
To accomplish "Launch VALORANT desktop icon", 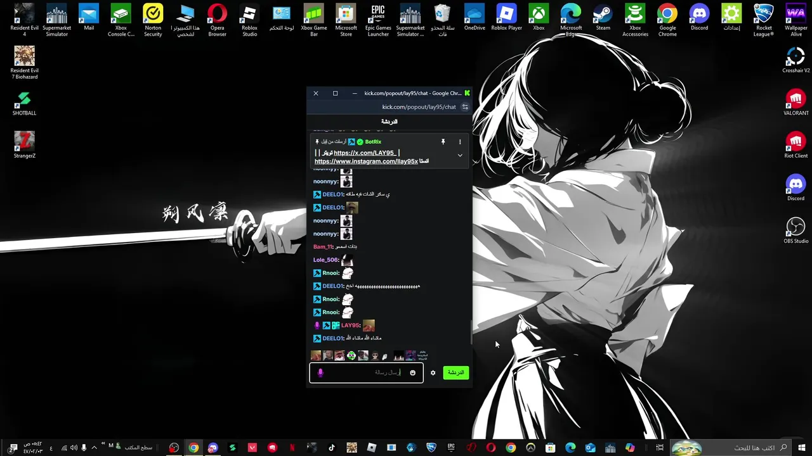I will (x=796, y=103).
